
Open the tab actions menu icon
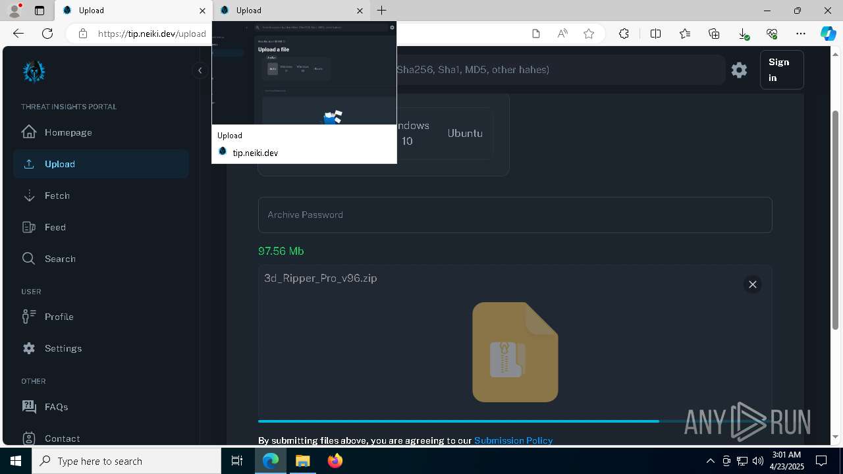40,11
